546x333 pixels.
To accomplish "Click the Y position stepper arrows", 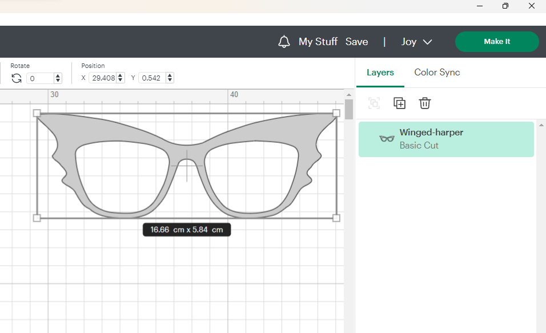I will click(170, 78).
